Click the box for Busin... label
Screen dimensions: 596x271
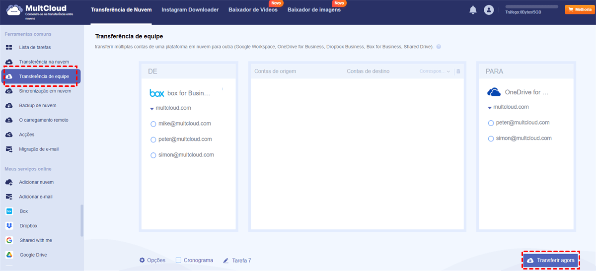tap(189, 93)
